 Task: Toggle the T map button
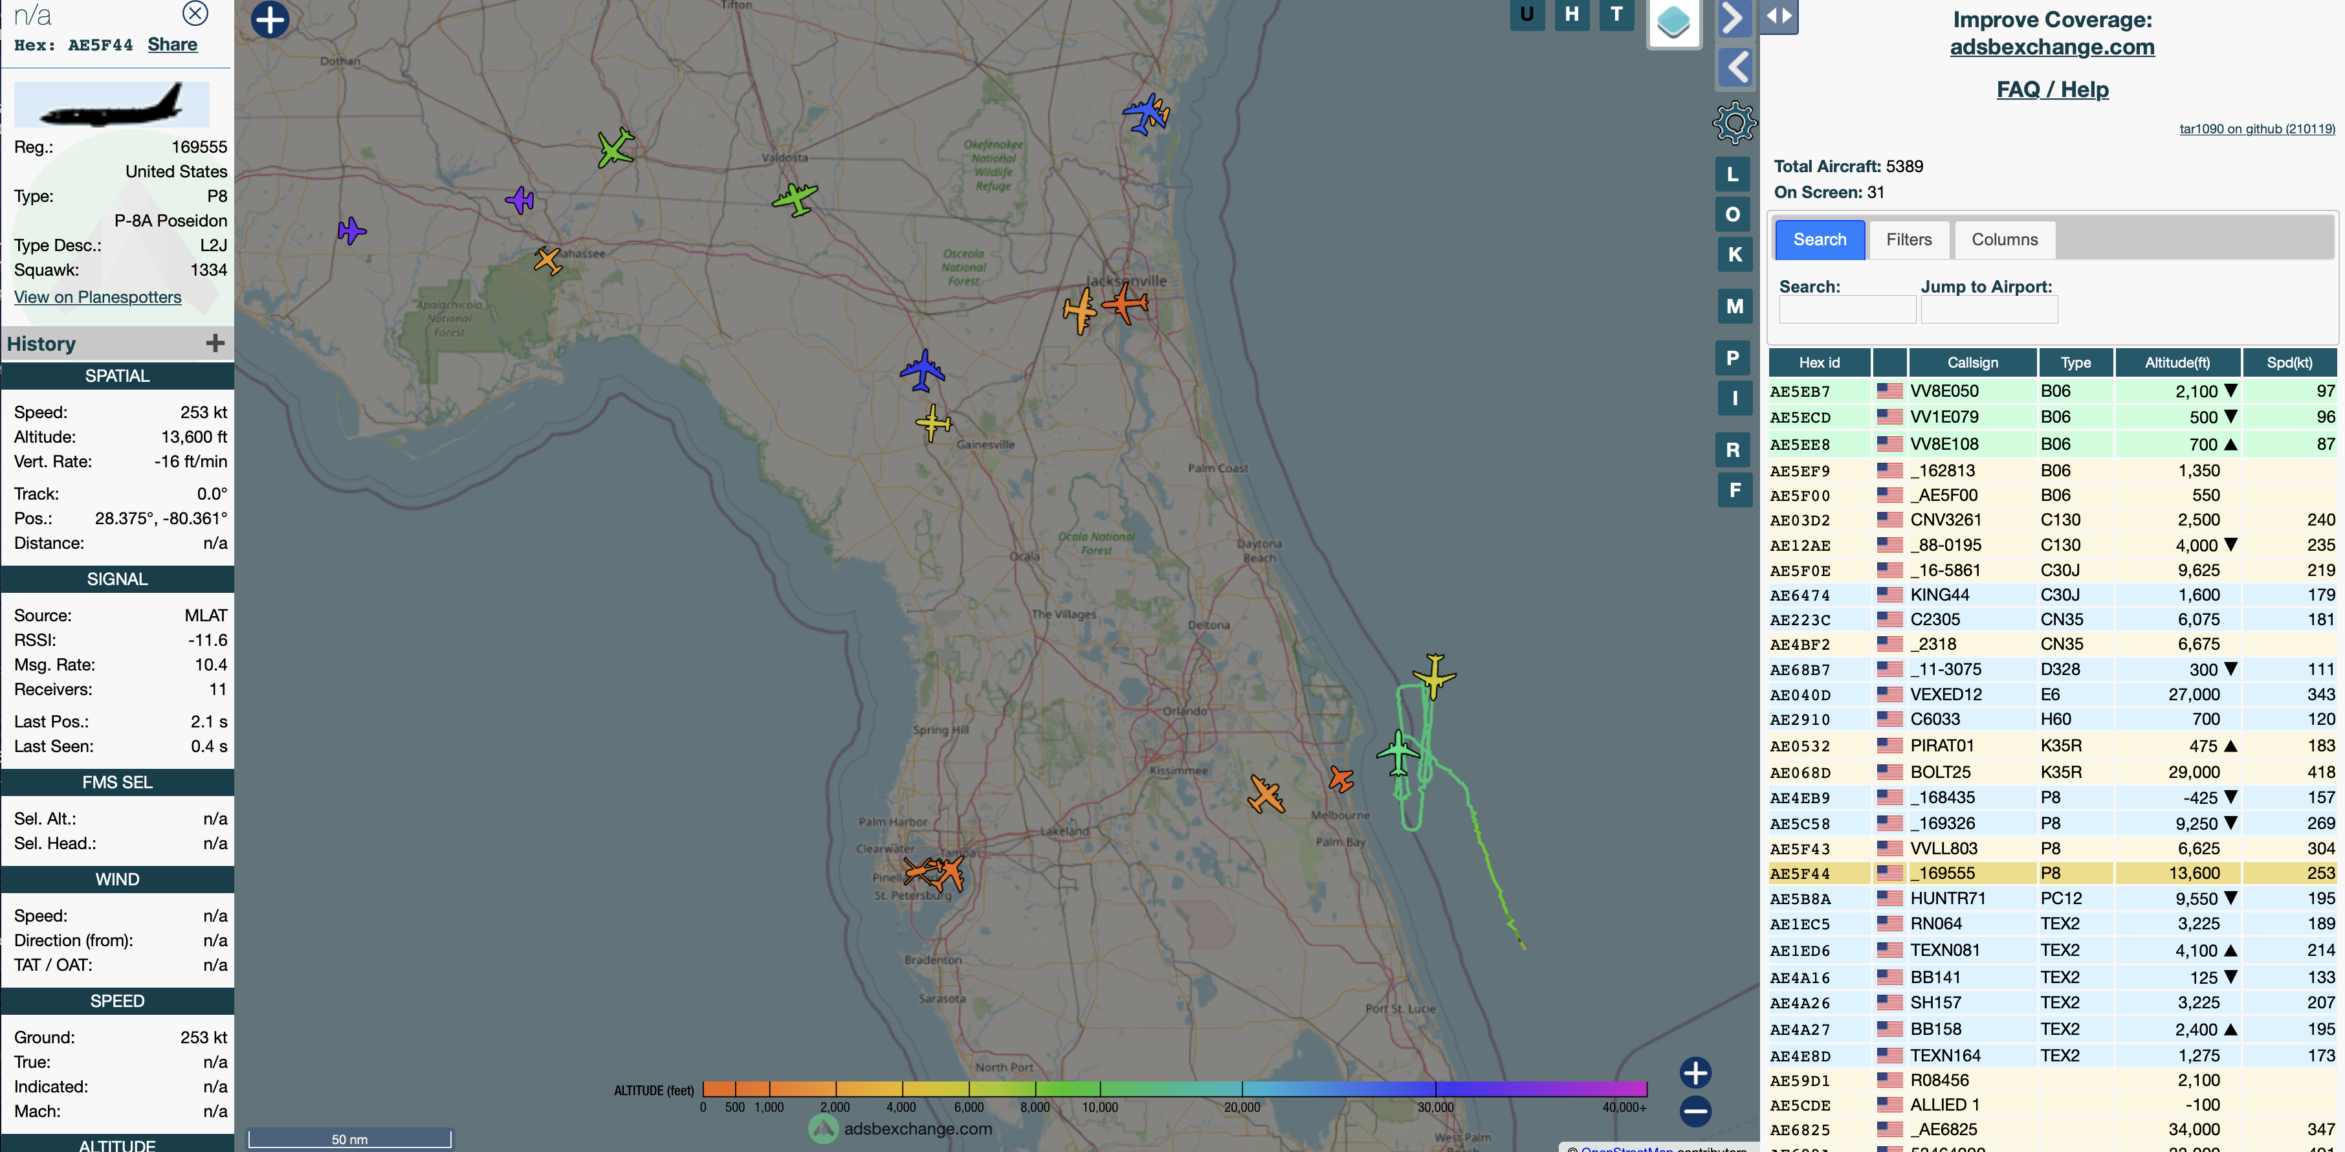[1617, 14]
